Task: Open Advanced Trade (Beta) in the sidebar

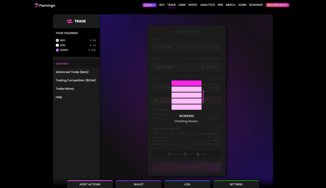Action: (72, 72)
